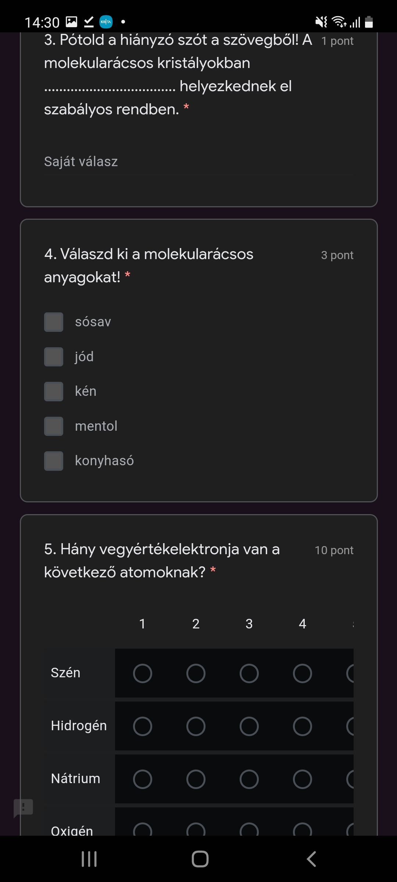Type in the Saját válasz answer field

pyautogui.click(x=198, y=162)
